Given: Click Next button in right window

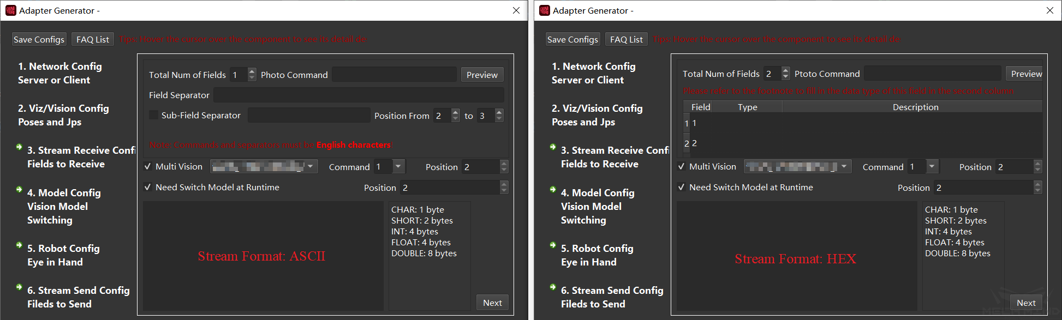Looking at the screenshot, I should [1026, 303].
